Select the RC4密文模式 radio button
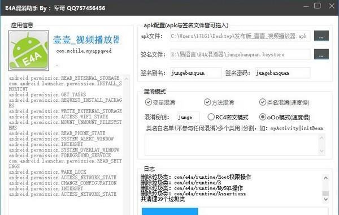Image resolution: width=339 pixels, height=215 pixels. click(x=211, y=117)
